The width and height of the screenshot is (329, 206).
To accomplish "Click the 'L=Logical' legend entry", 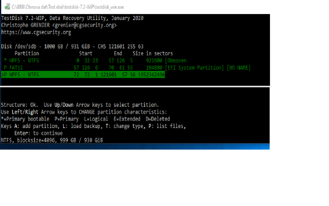I will tap(96, 119).
